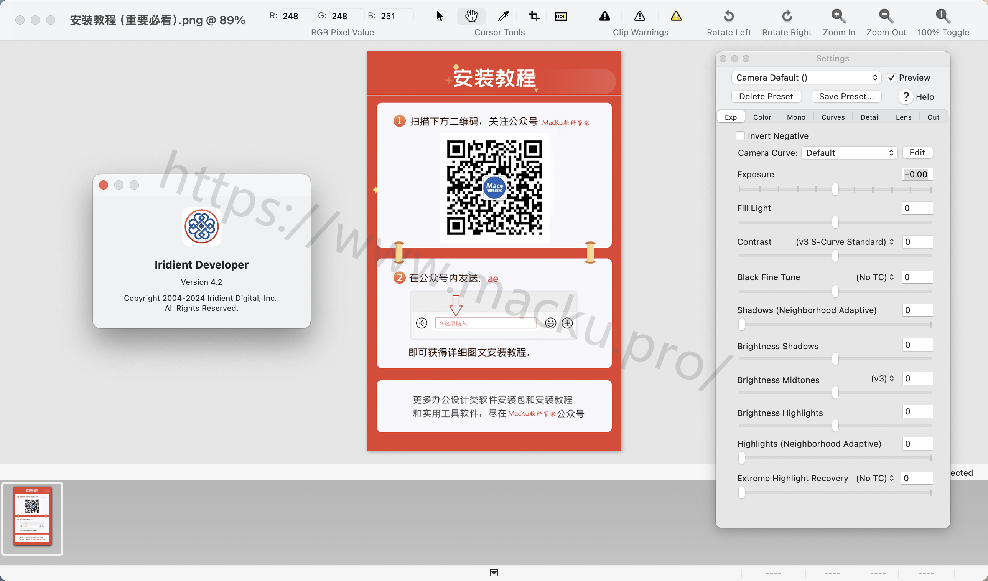Open Brightness Midtones v3 popup

point(882,379)
